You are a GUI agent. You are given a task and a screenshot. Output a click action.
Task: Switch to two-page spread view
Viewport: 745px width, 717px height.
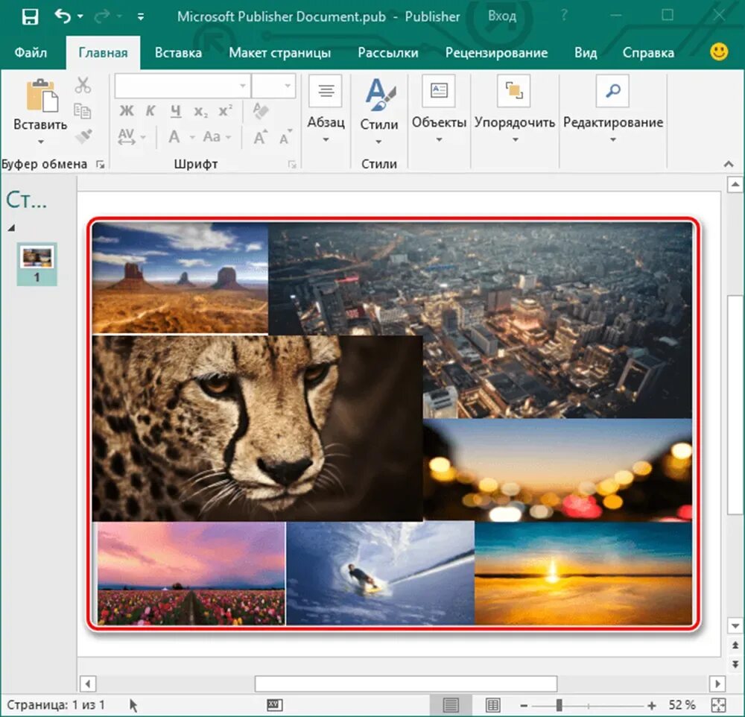click(x=493, y=704)
